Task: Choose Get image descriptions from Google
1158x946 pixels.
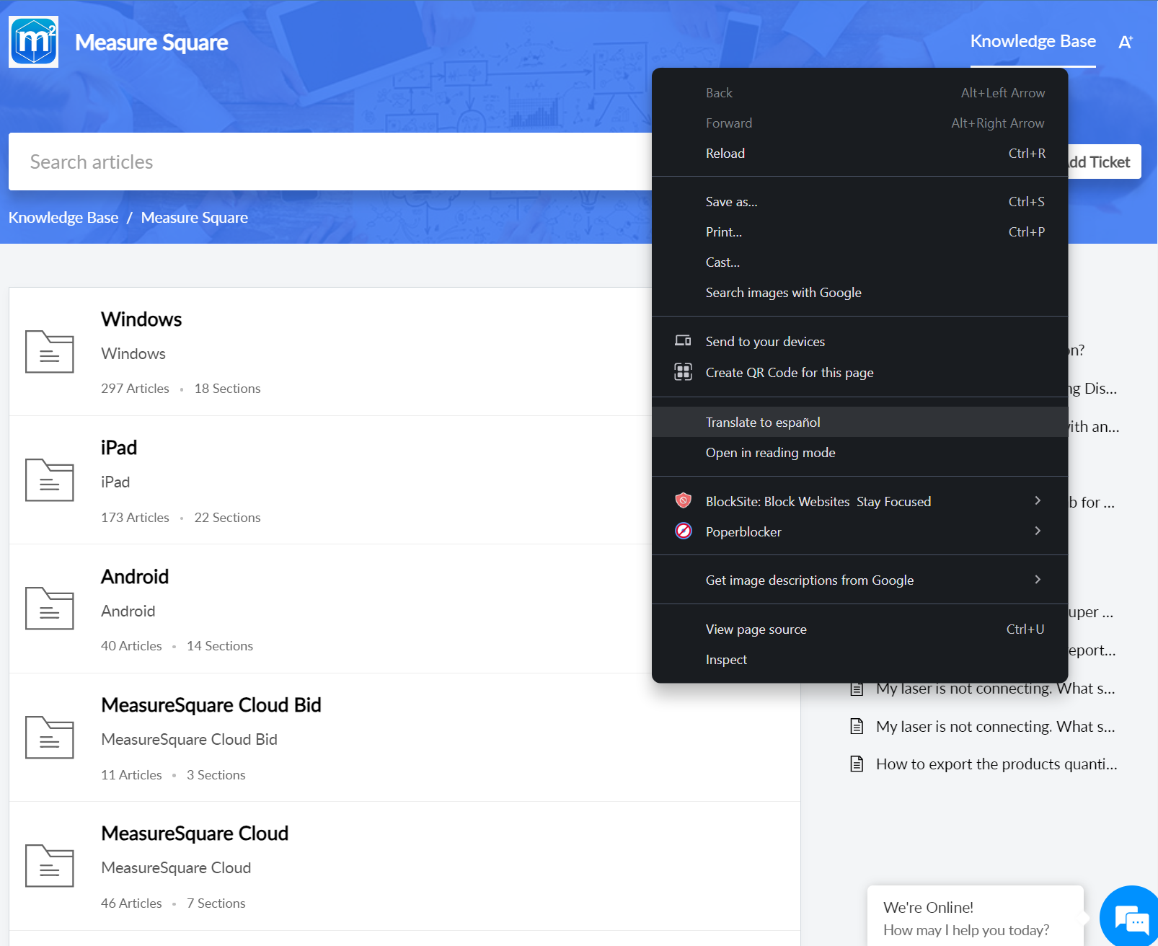Action: [x=859, y=580]
